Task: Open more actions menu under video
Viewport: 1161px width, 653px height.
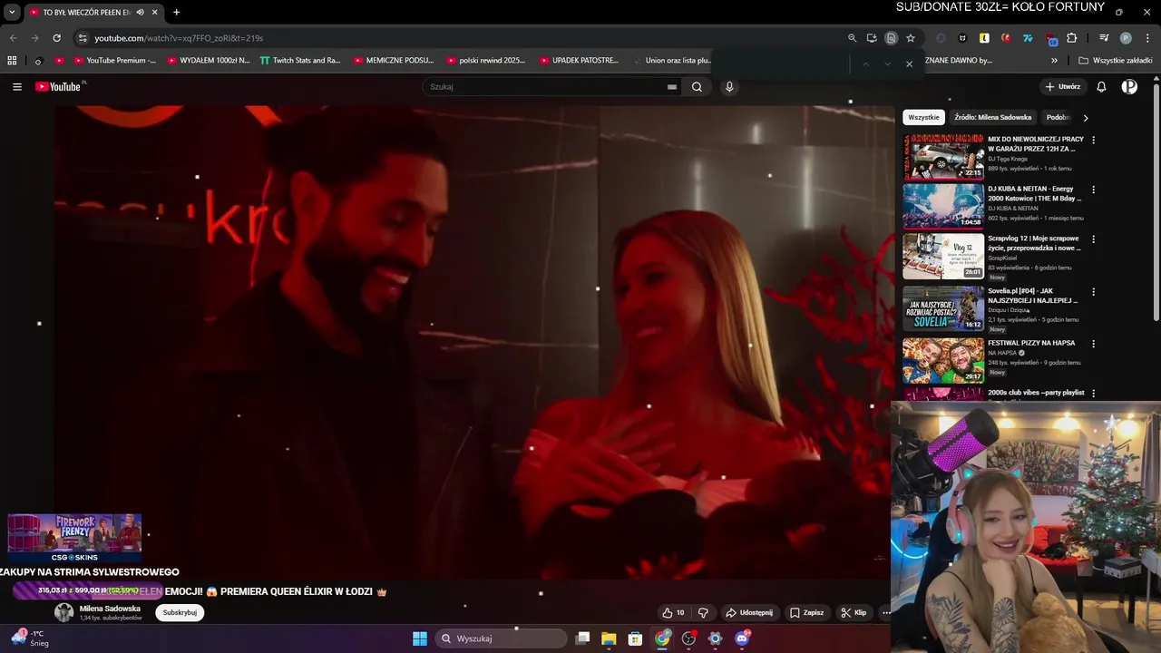Action: point(886,613)
